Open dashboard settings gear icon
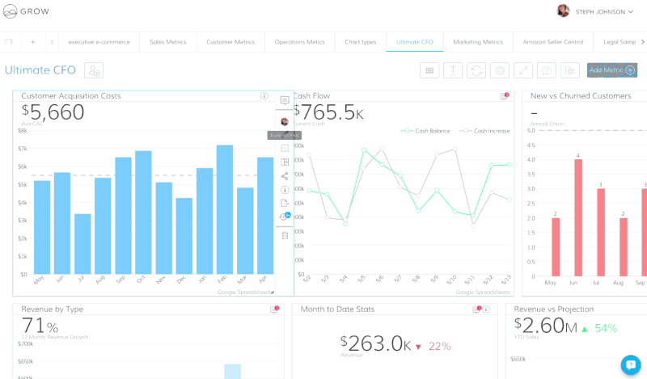Screen dimensions: 647x379 (x=500, y=70)
